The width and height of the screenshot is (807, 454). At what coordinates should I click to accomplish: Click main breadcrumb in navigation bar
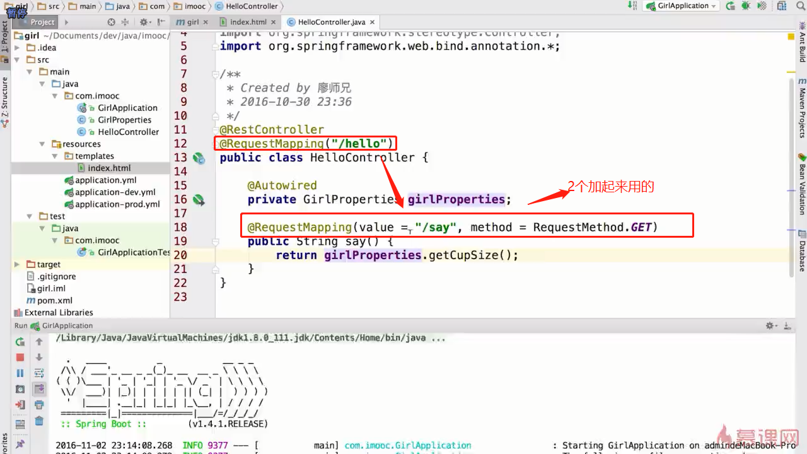[x=82, y=6]
